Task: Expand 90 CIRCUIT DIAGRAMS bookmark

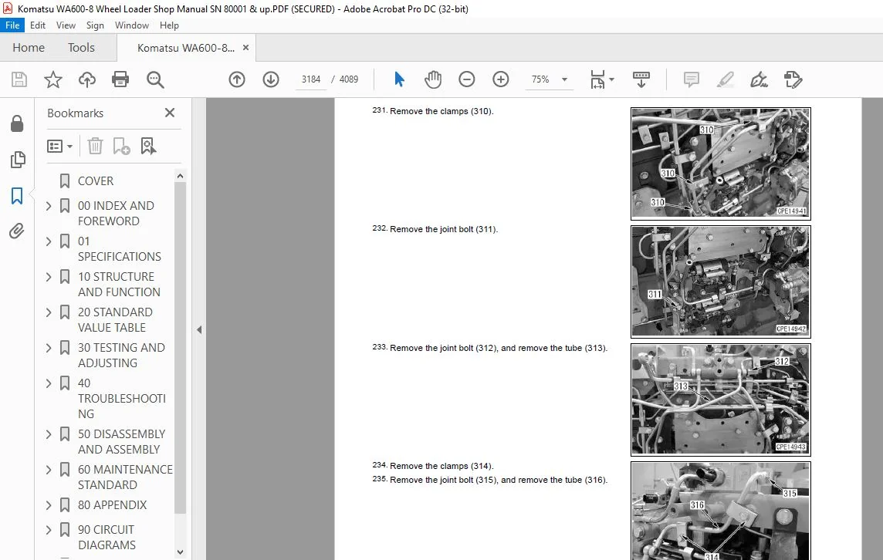Action: pos(49,530)
